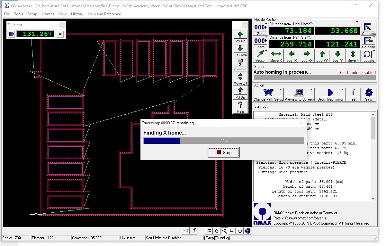Image resolution: width=387 pixels, height=246 pixels.
Task: Open the Vector button dropdown arrow
Action: coord(266,51)
